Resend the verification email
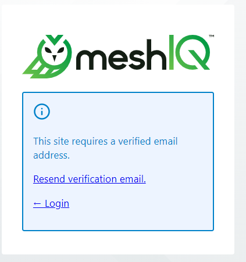The width and height of the screenshot is (246, 262). 90,179
